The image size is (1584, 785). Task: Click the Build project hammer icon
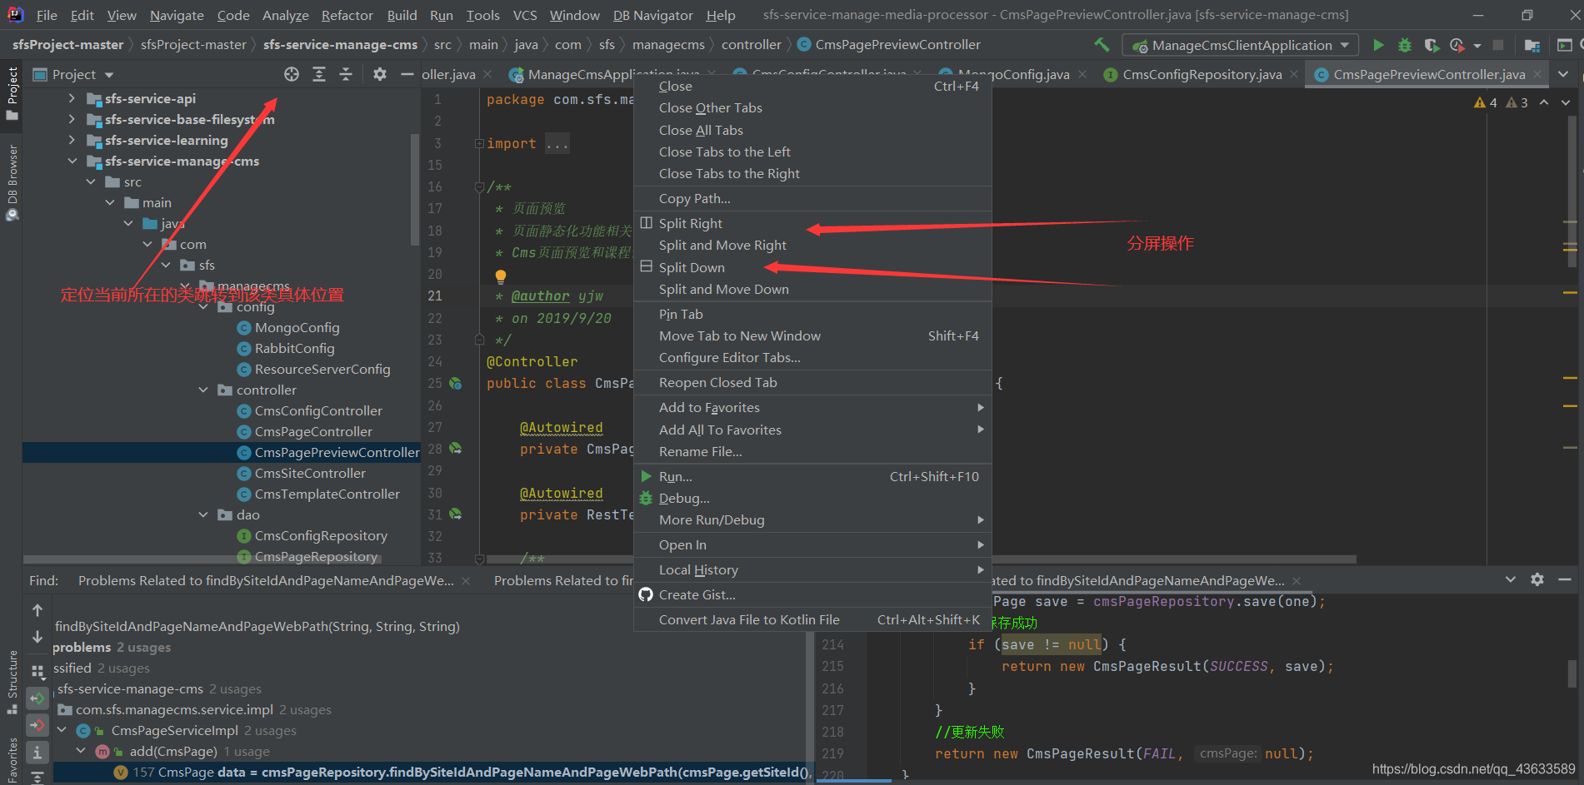pyautogui.click(x=1102, y=45)
